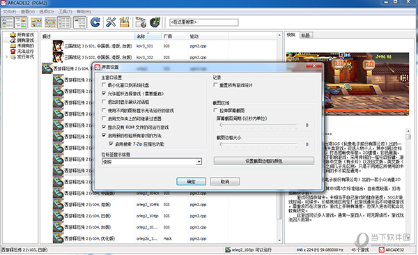Click the orleg2_103jp status bar game icon
418x255 pixels.
[x=228, y=250]
